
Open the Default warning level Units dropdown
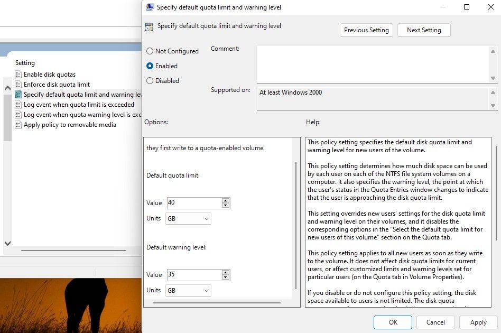point(188,290)
